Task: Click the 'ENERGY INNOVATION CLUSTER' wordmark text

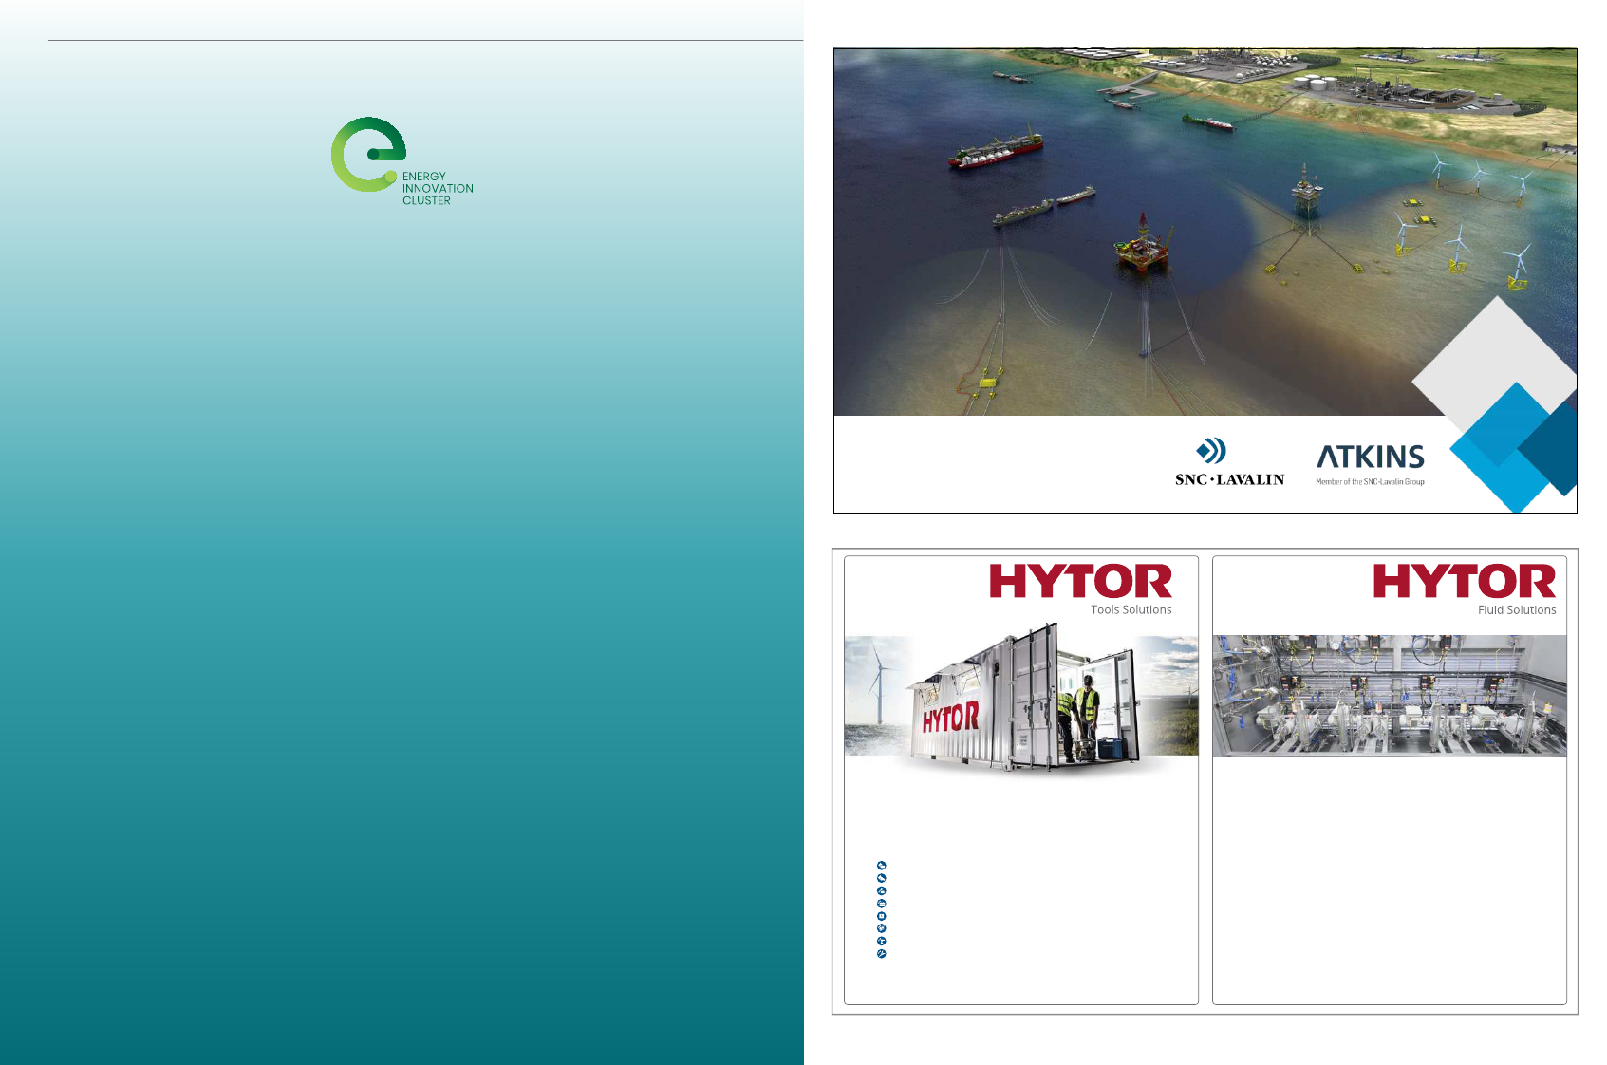Action: pyautogui.click(x=438, y=189)
